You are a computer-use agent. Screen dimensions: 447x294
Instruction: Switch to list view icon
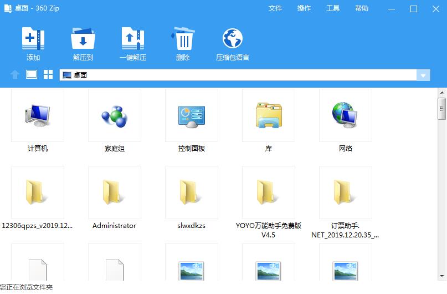(32, 74)
